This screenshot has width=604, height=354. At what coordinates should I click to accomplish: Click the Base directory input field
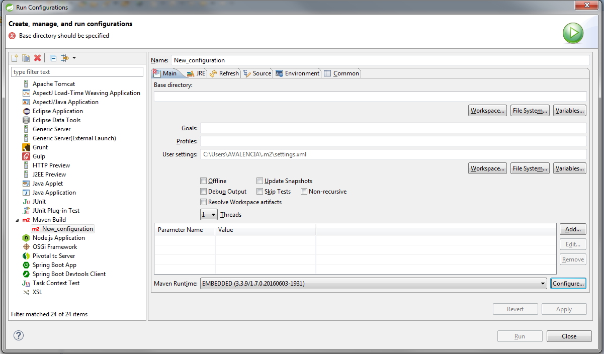(370, 96)
